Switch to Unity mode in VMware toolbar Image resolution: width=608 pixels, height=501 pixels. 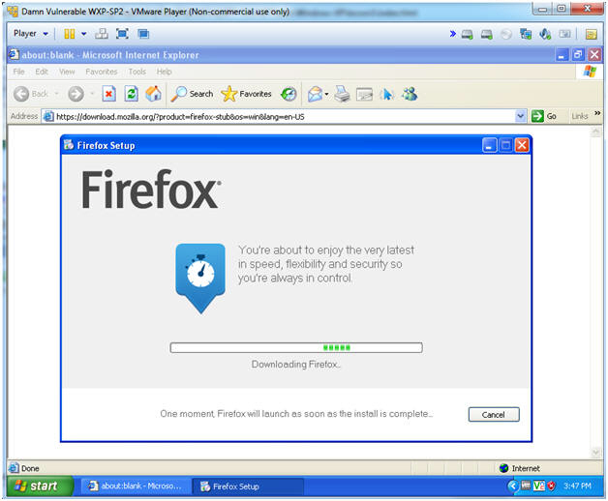(143, 34)
